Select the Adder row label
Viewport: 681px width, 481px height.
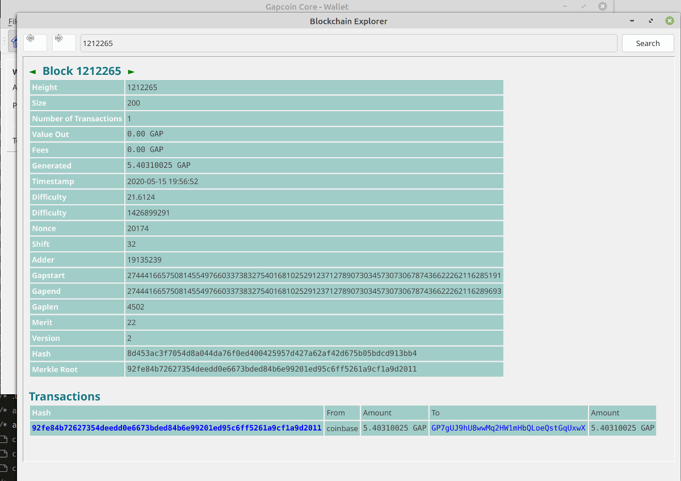[x=44, y=260]
